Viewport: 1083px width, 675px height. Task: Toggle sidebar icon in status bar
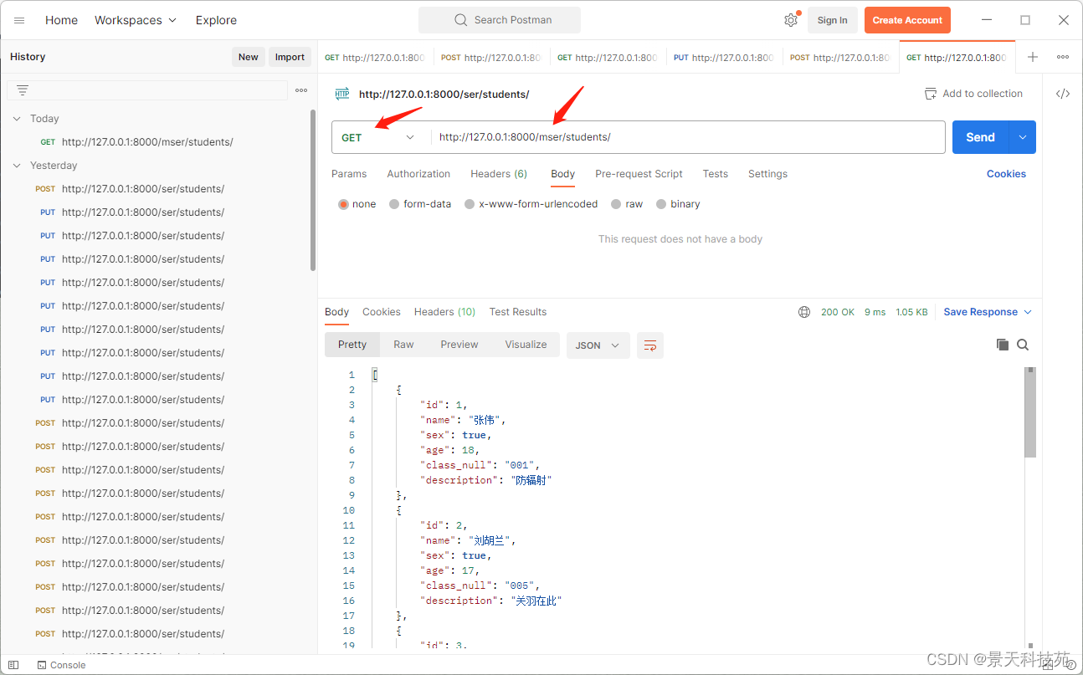(13, 665)
